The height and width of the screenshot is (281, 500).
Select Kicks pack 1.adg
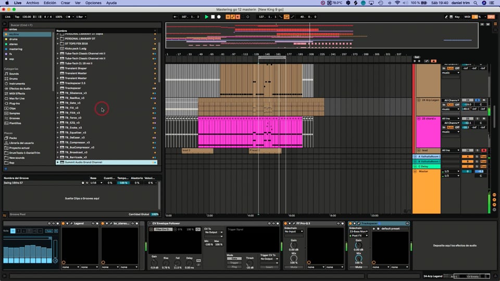click(x=75, y=48)
